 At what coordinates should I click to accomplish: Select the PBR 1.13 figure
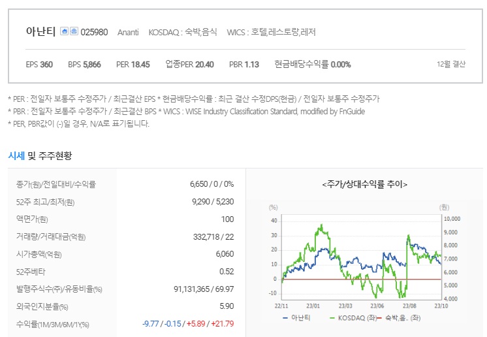point(244,65)
